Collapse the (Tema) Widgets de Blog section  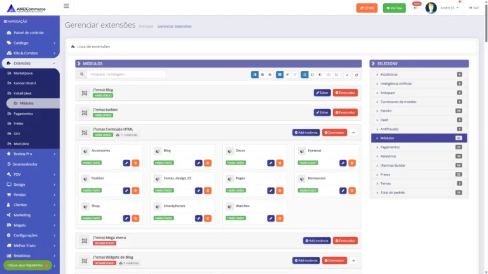[353, 261]
